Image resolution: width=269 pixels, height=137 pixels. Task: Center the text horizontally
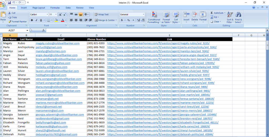tap(76, 20)
